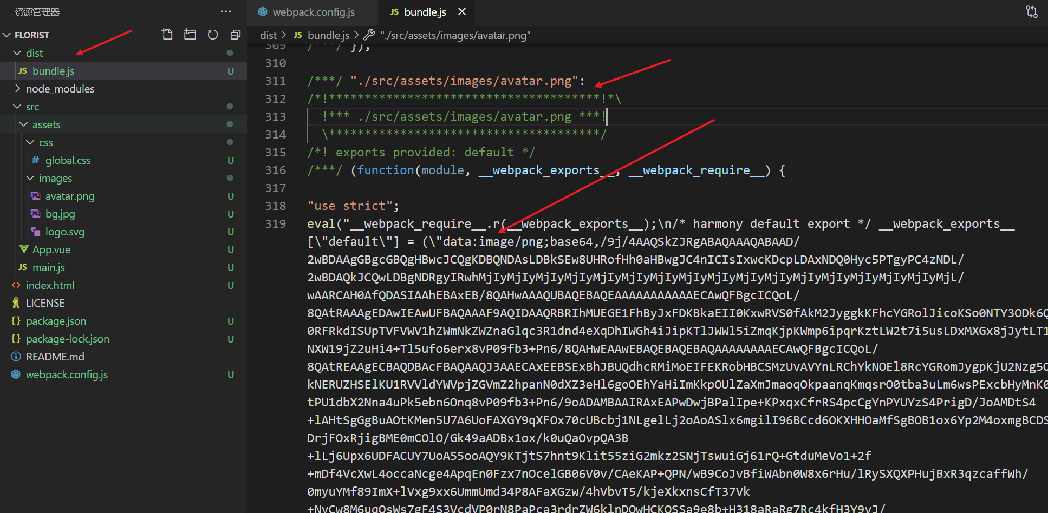Image resolution: width=1048 pixels, height=513 pixels.
Task: Click line number 316 in the gutter
Action: click(x=276, y=170)
